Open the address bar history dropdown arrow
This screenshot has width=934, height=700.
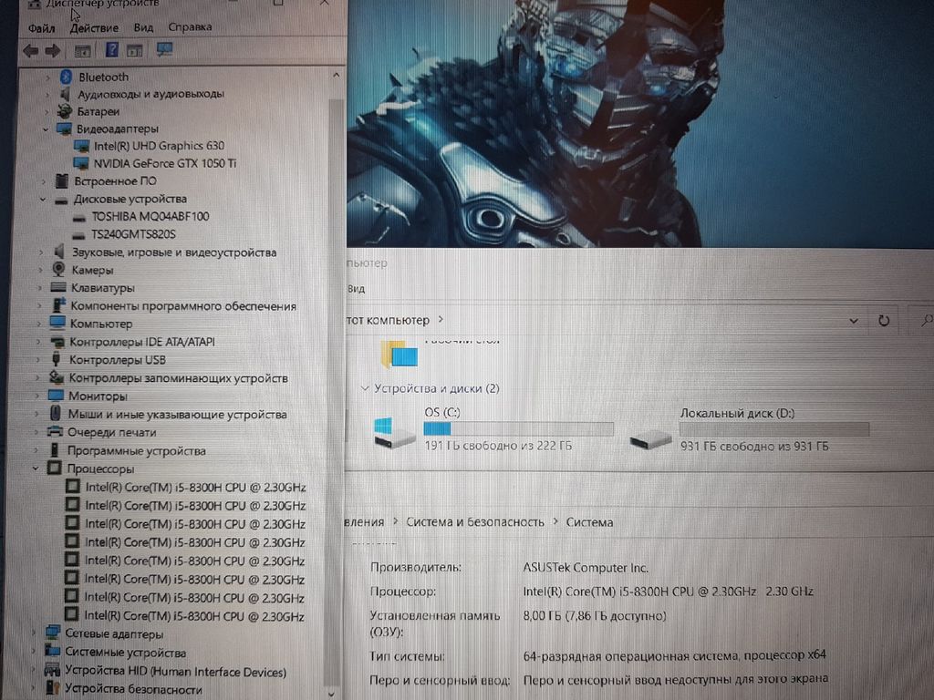click(x=854, y=321)
